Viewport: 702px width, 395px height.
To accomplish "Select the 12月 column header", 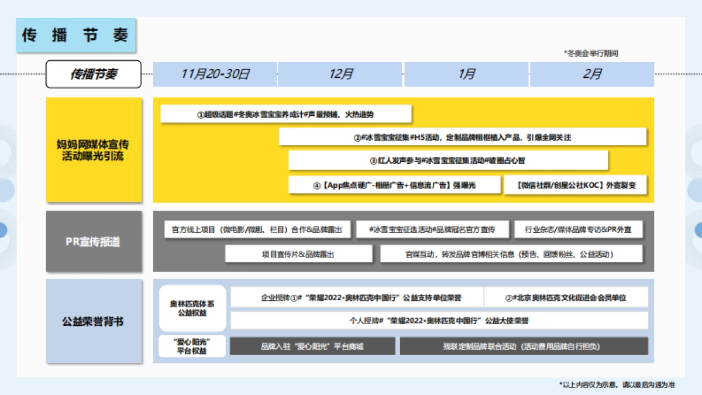I will pos(342,74).
